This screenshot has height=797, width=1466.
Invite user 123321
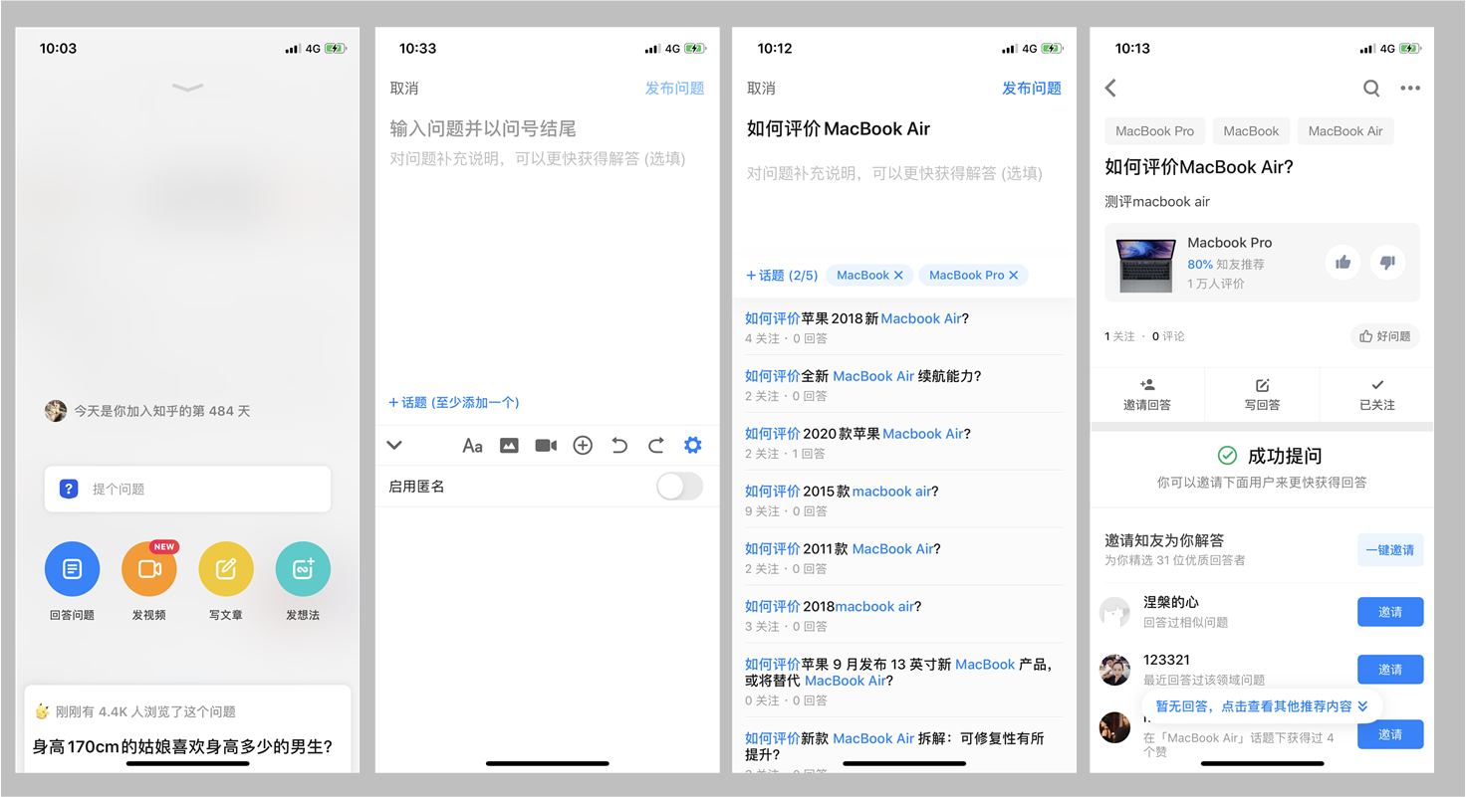pos(1390,670)
